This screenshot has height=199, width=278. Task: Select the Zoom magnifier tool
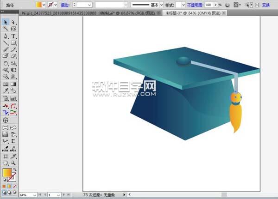[13, 163]
